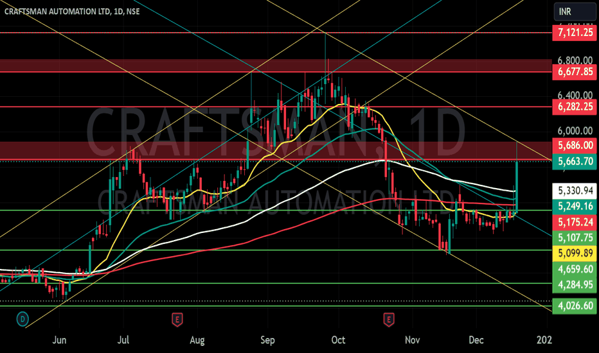This screenshot has width=599, height=353.
Task: Select the green 5,107.75 support label
Action: (575, 237)
